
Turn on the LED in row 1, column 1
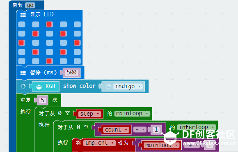pyautogui.click(x=22, y=25)
